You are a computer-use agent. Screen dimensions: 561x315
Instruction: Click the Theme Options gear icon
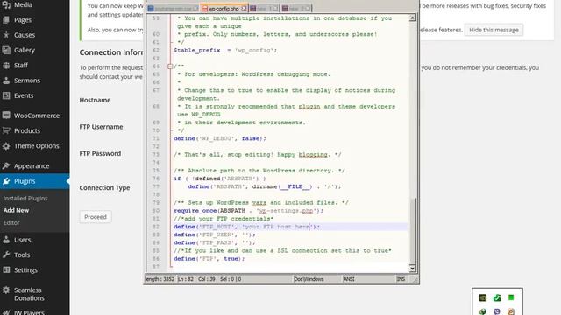click(6, 146)
